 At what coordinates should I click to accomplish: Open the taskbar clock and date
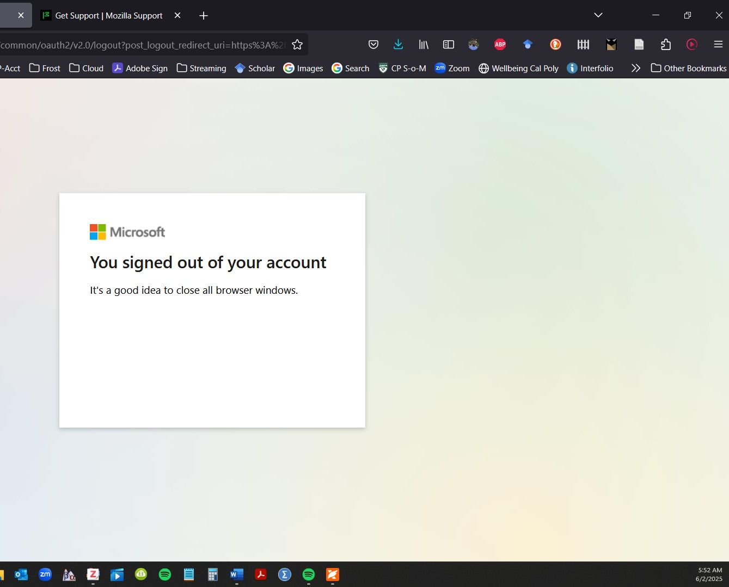(709, 574)
